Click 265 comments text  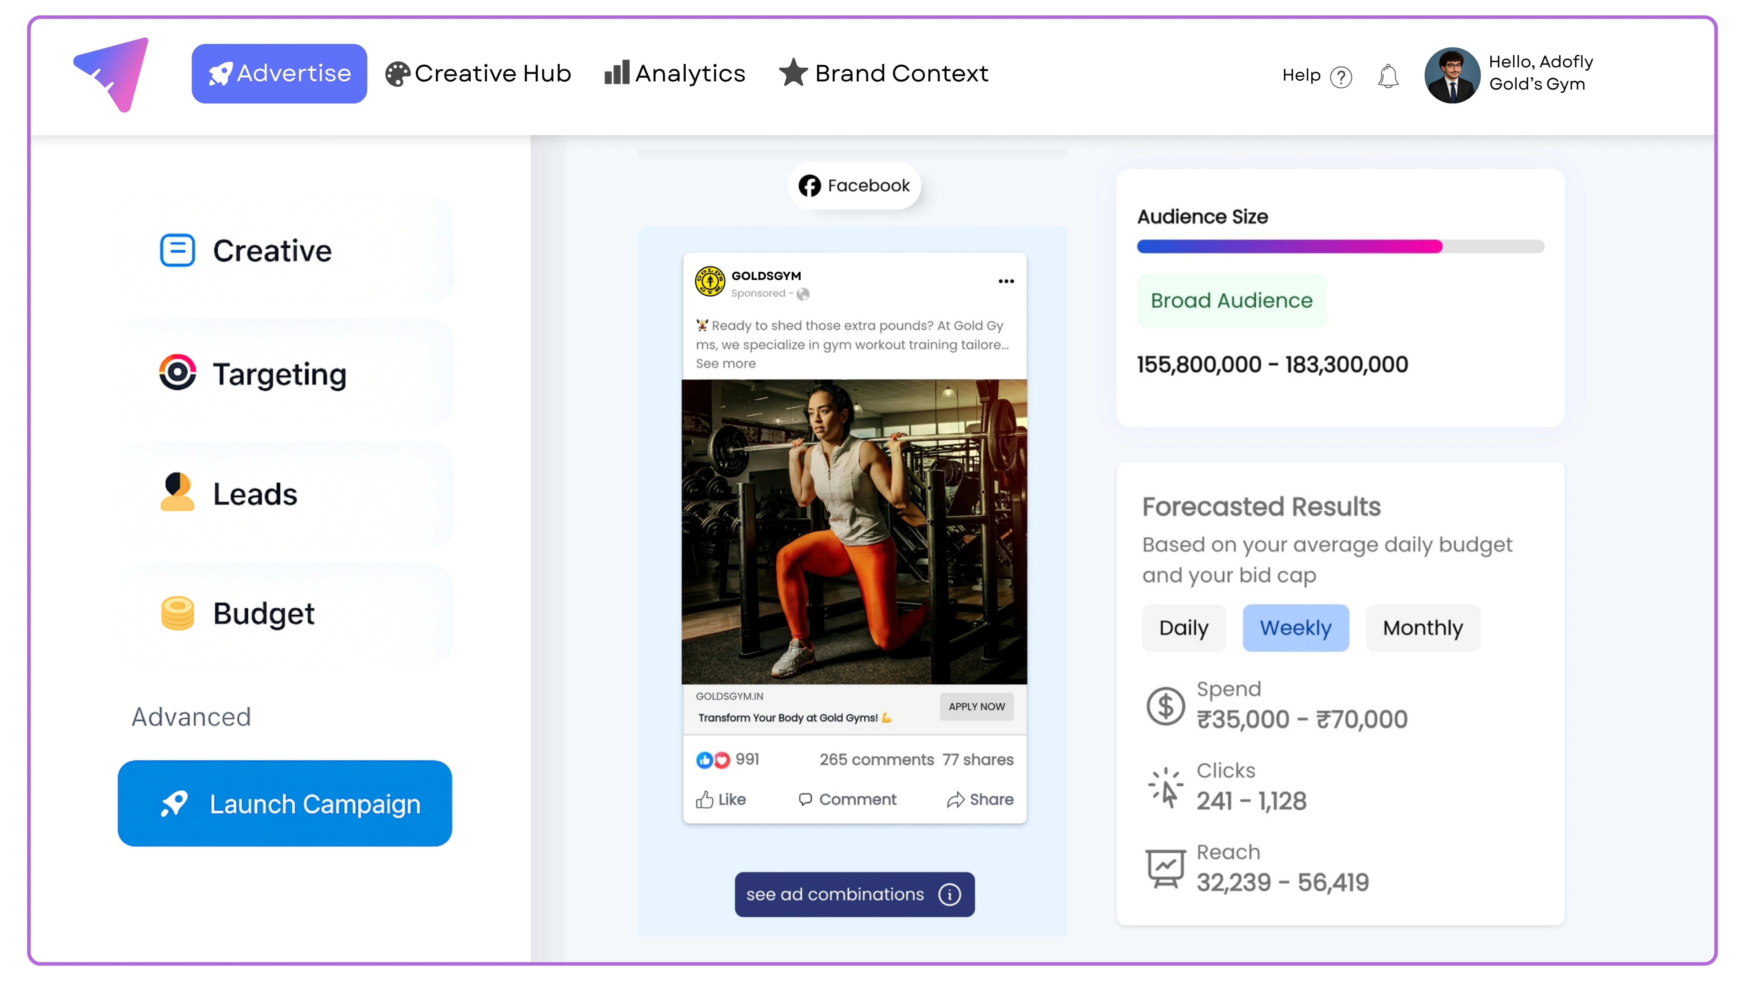pyautogui.click(x=877, y=760)
